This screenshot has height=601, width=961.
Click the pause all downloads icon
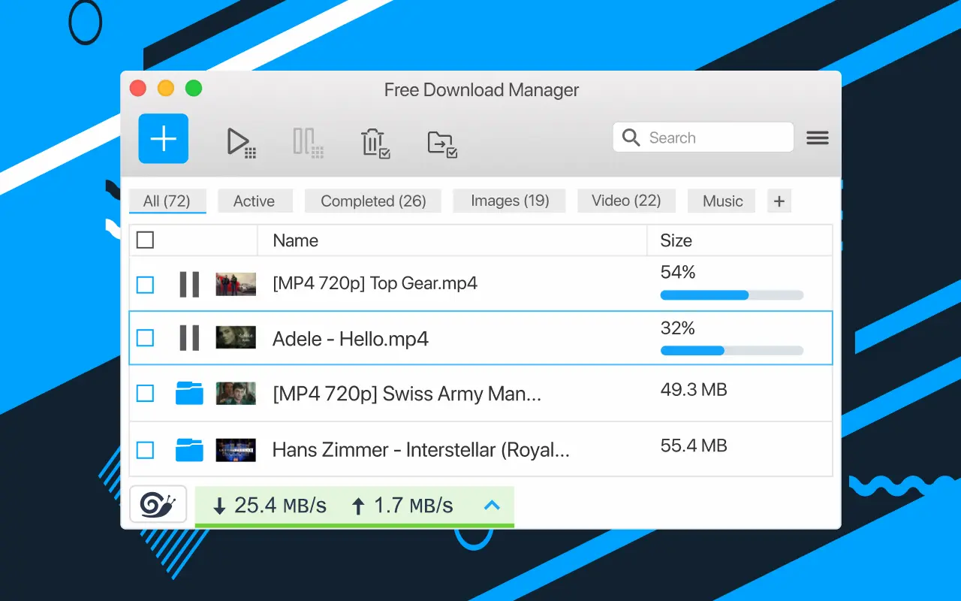[307, 142]
